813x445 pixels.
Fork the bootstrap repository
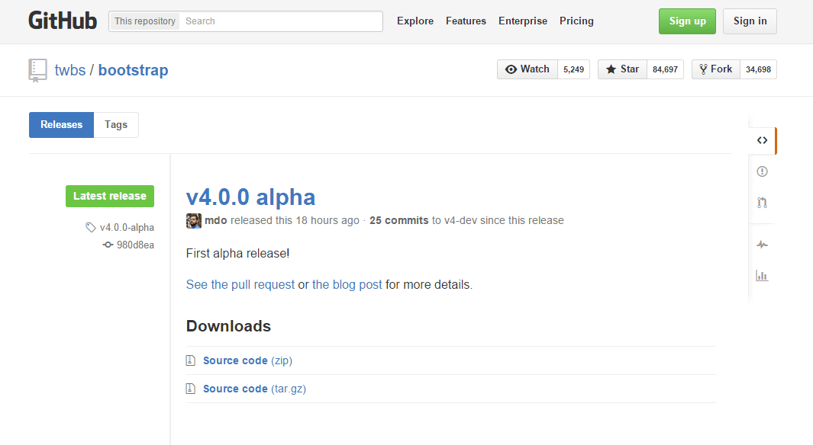click(x=715, y=69)
